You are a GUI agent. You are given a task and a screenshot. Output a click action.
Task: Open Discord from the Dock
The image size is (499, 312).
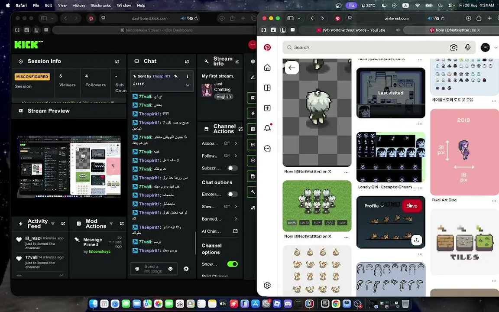[288, 304]
